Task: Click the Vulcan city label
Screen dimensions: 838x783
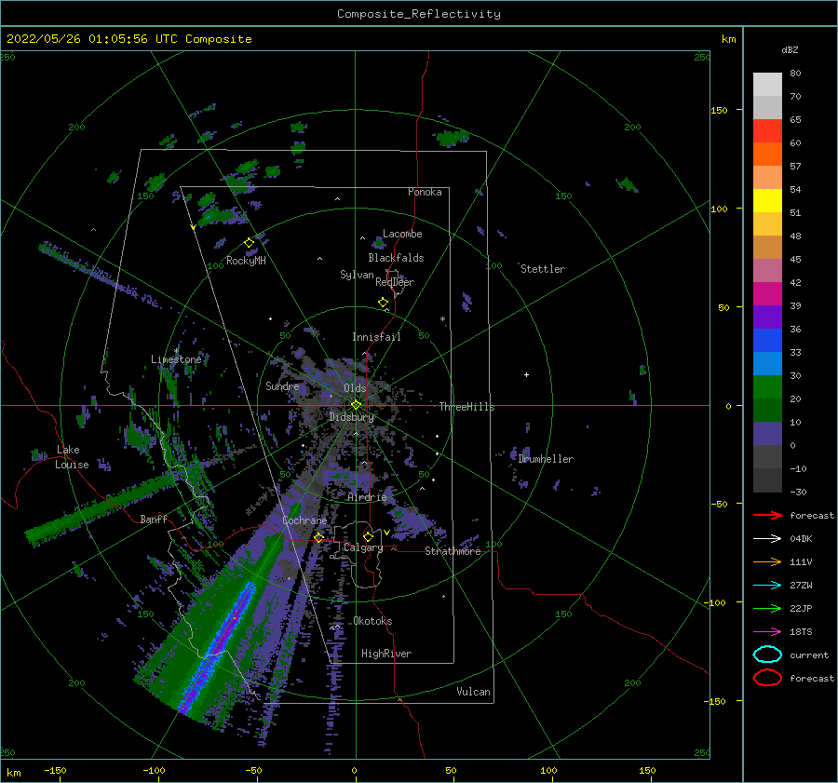Action: click(x=474, y=692)
